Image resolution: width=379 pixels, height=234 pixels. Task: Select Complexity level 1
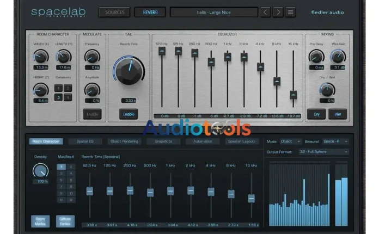coord(58,88)
